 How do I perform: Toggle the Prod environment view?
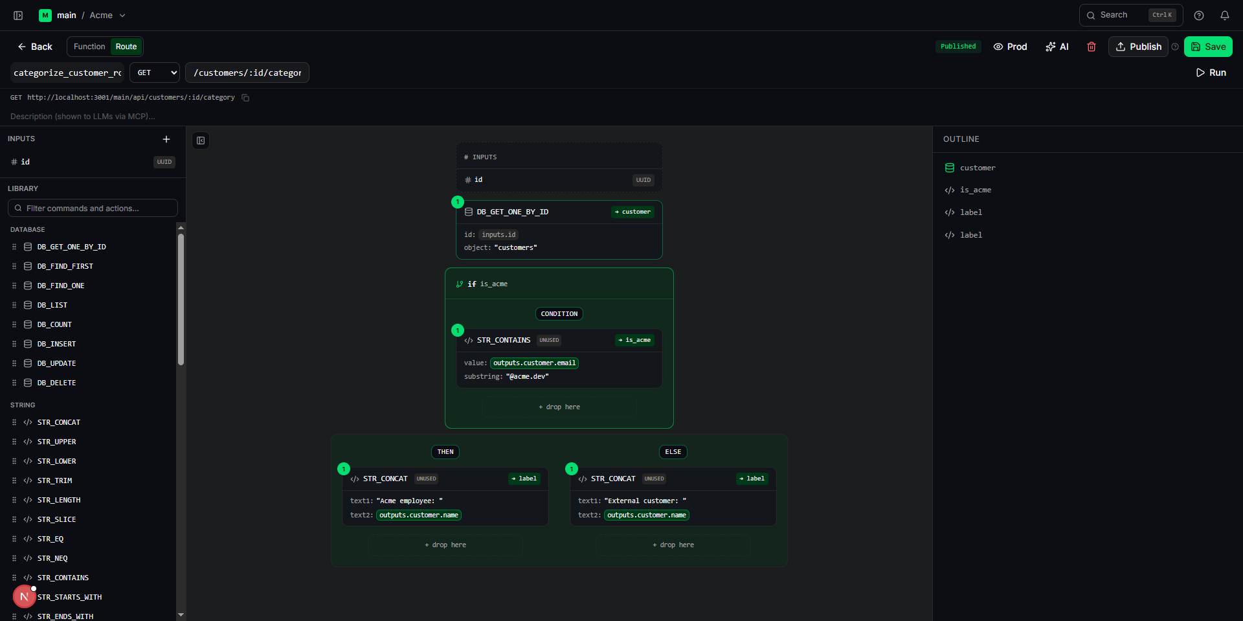coord(1011,47)
